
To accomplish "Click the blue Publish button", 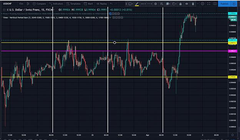I will (x=224, y=4).
